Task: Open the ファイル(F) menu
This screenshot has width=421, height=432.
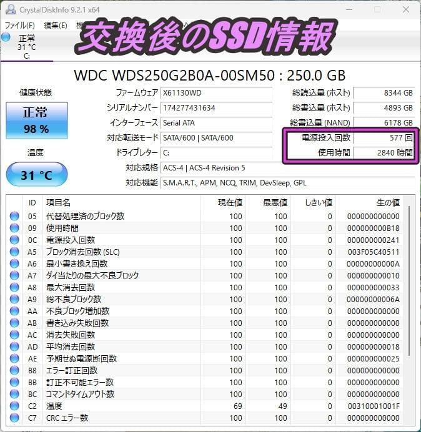Action: coord(19,26)
